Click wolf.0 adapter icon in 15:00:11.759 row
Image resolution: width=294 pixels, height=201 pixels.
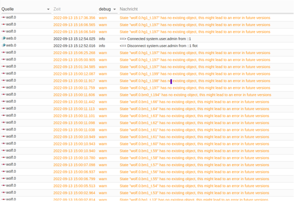(x=3, y=88)
